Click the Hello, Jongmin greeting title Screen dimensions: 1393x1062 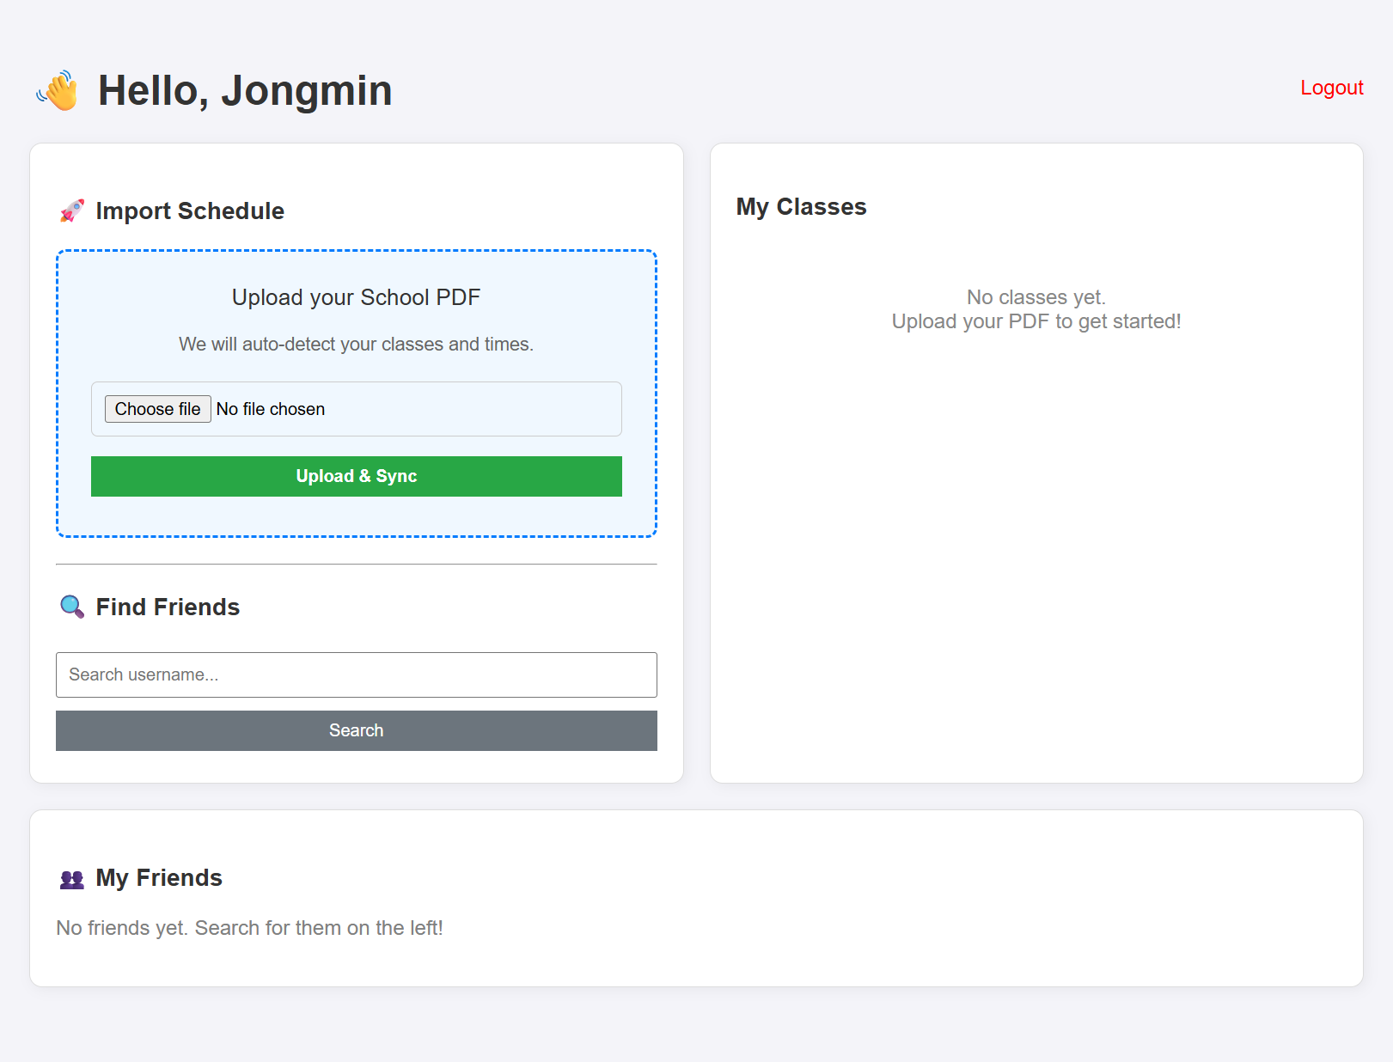[x=245, y=90]
